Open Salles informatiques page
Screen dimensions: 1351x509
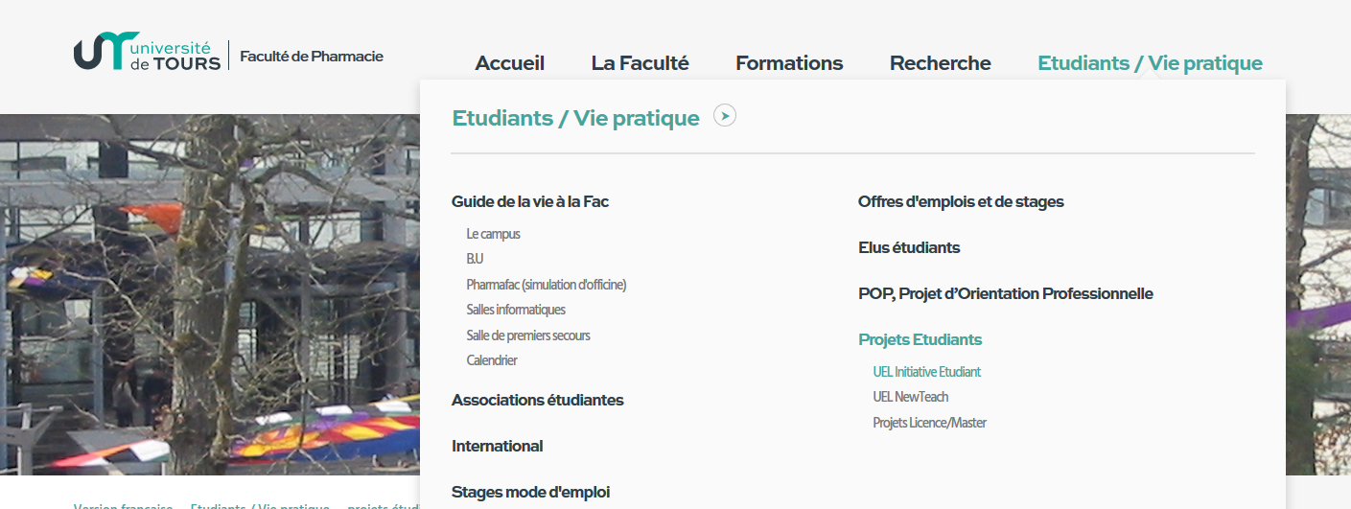[516, 310]
